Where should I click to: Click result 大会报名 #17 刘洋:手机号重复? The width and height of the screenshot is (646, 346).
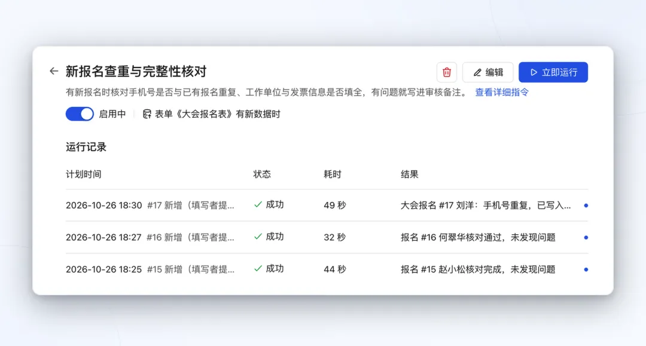[x=486, y=206]
